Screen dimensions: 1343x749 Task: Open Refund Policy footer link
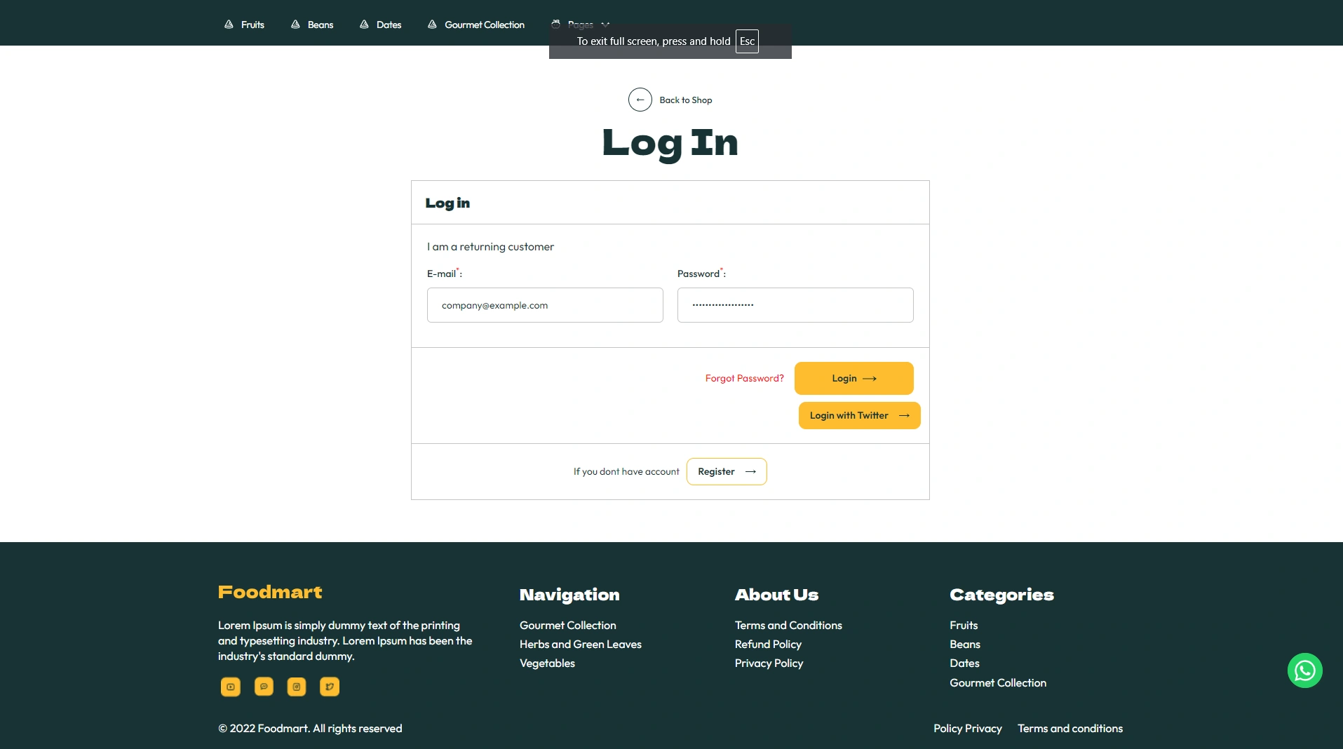[x=768, y=644]
